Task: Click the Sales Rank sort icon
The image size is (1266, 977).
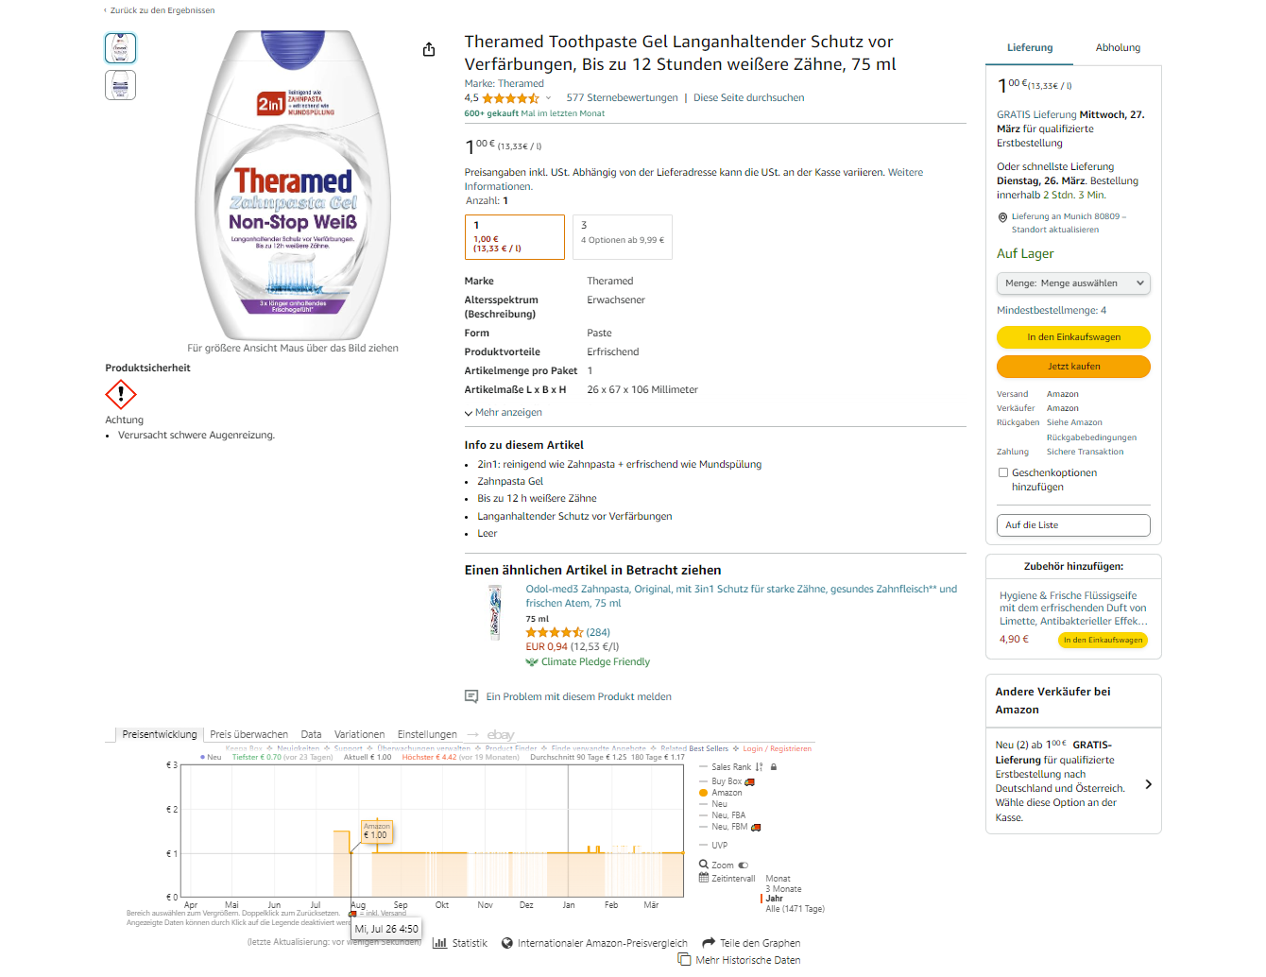Action: 760,767
